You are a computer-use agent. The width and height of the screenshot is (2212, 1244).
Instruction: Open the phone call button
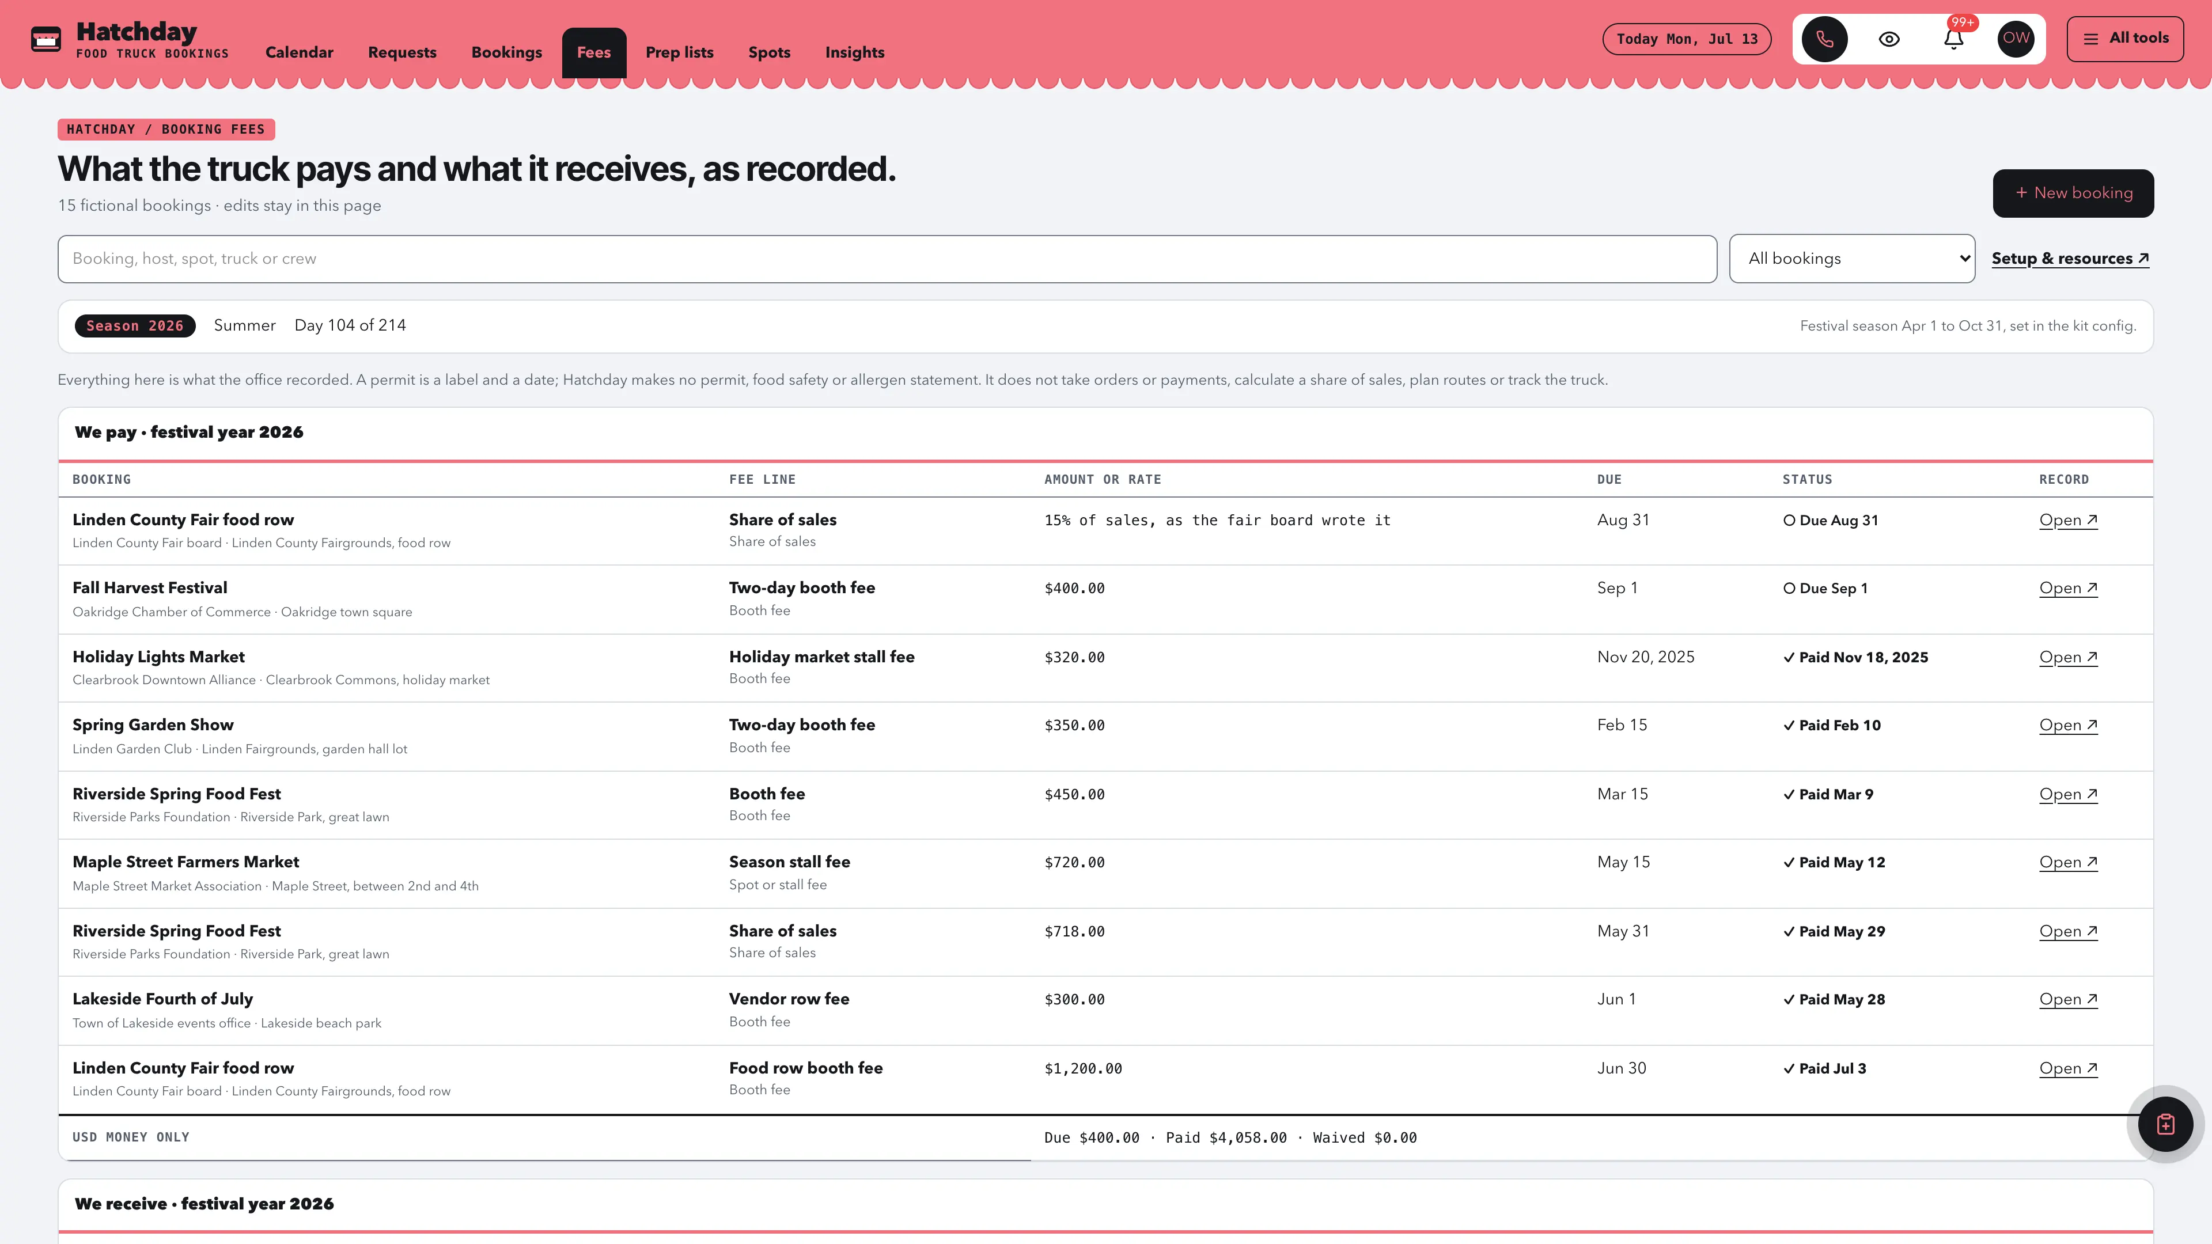[x=1825, y=39]
